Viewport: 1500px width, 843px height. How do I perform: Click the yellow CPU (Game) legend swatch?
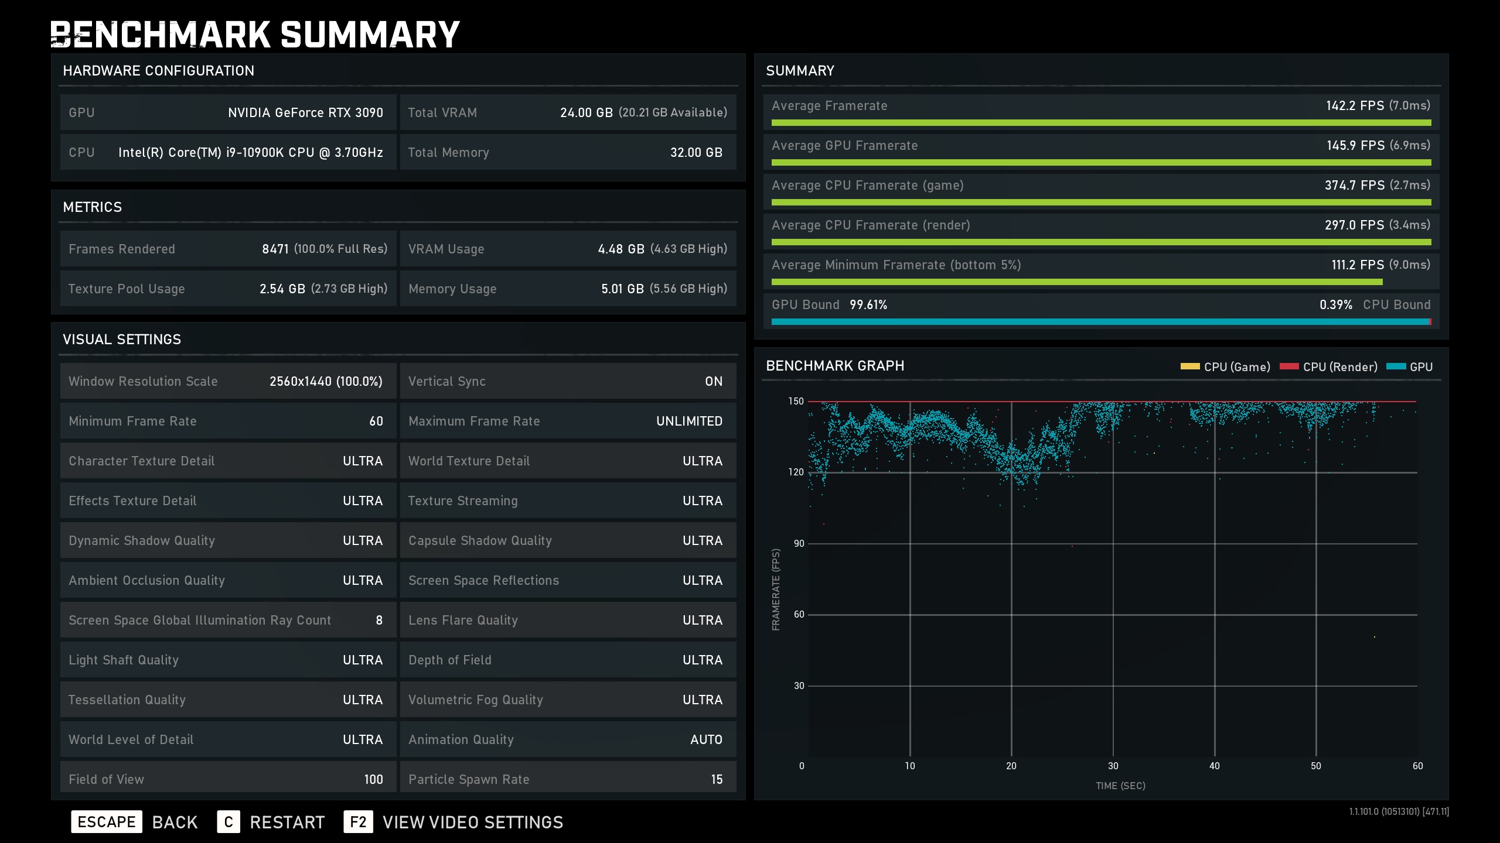tap(1189, 366)
